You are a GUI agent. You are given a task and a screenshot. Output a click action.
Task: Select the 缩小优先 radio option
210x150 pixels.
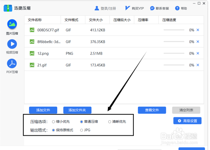tap(54, 122)
